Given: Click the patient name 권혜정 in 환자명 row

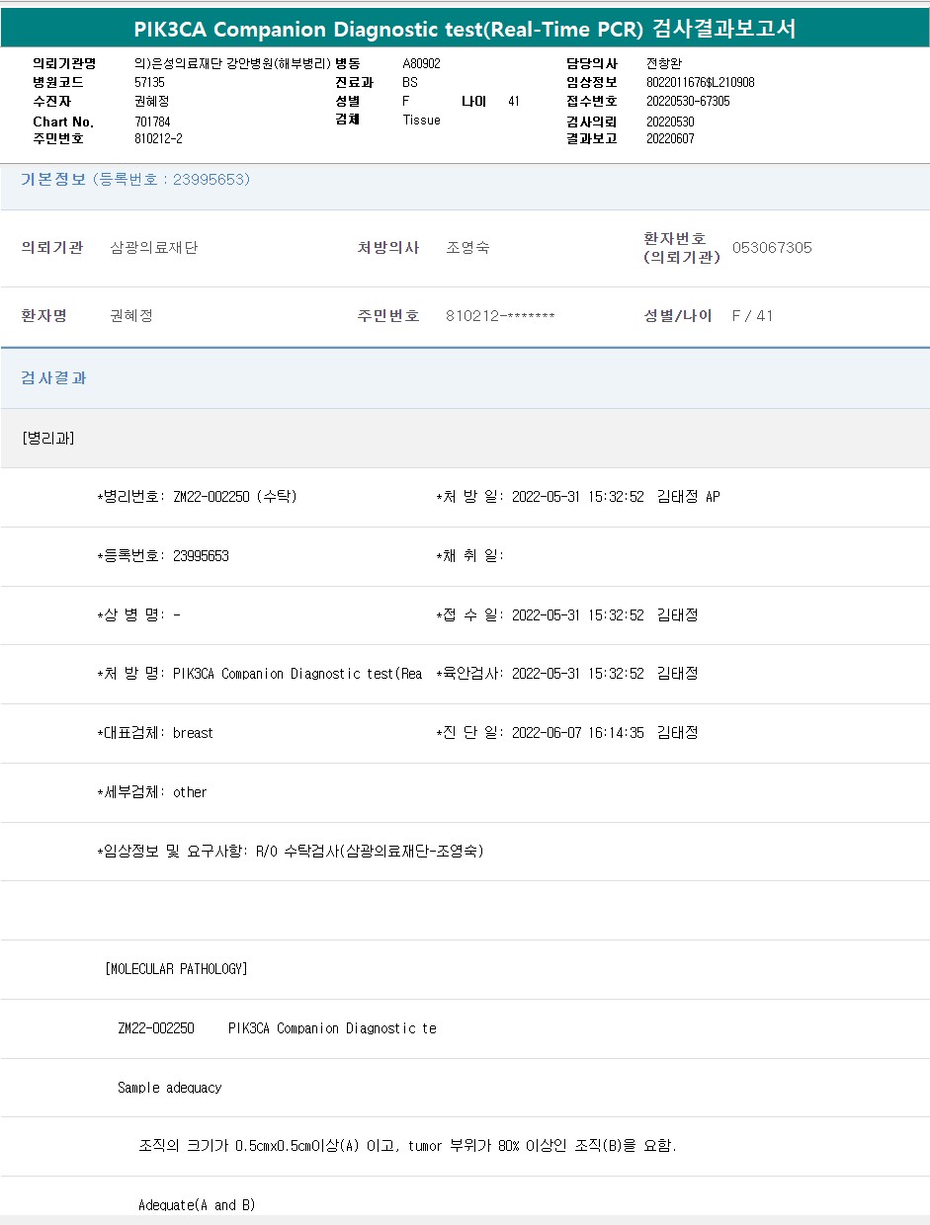Looking at the screenshot, I should tap(131, 316).
